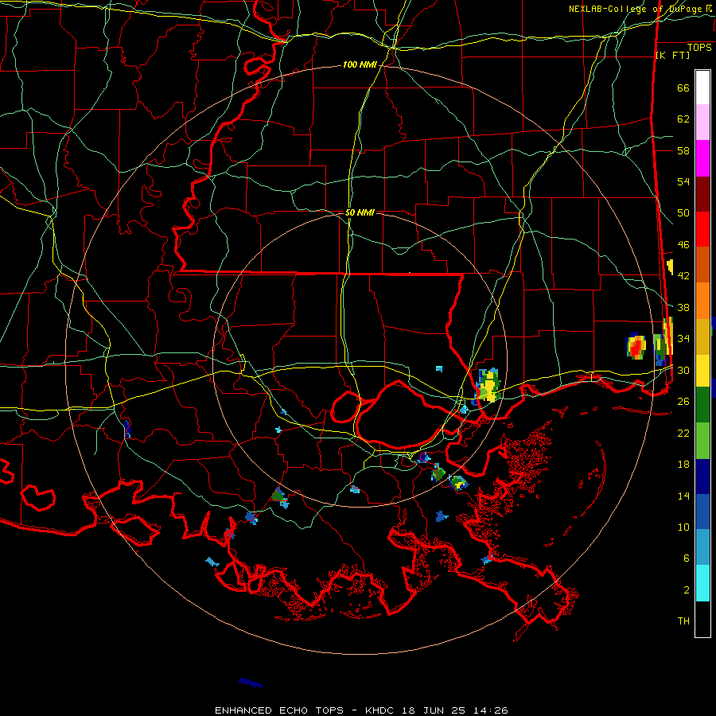Click the '30' legend value
This screenshot has width=716, height=716.
point(683,370)
